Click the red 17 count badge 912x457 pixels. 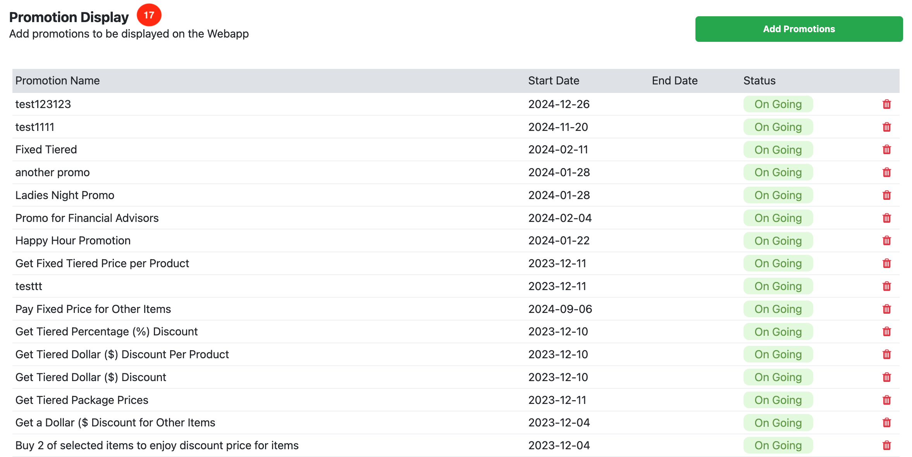click(x=149, y=15)
